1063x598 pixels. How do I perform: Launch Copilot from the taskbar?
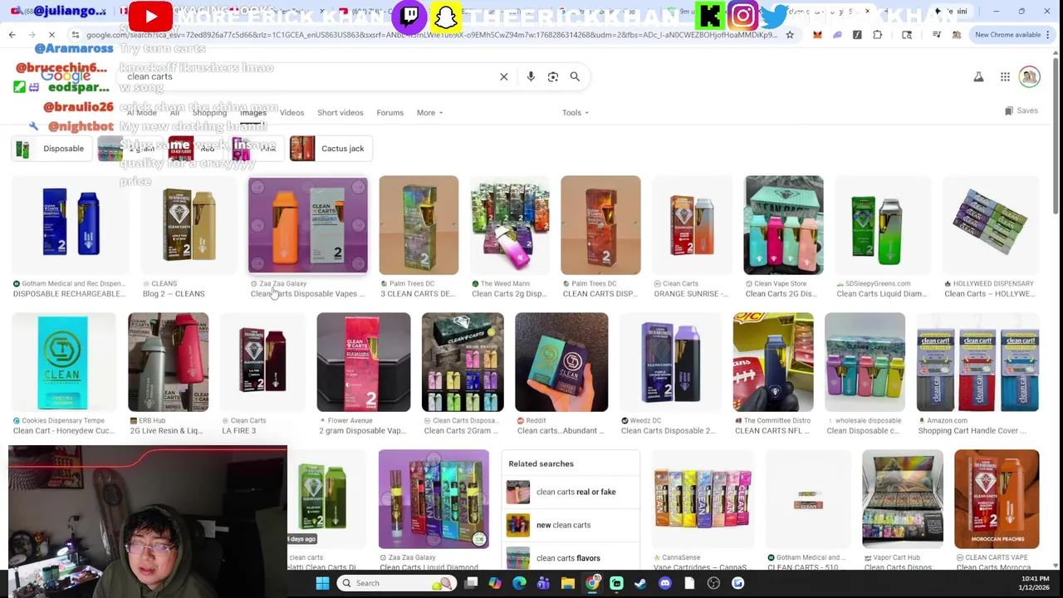495,583
